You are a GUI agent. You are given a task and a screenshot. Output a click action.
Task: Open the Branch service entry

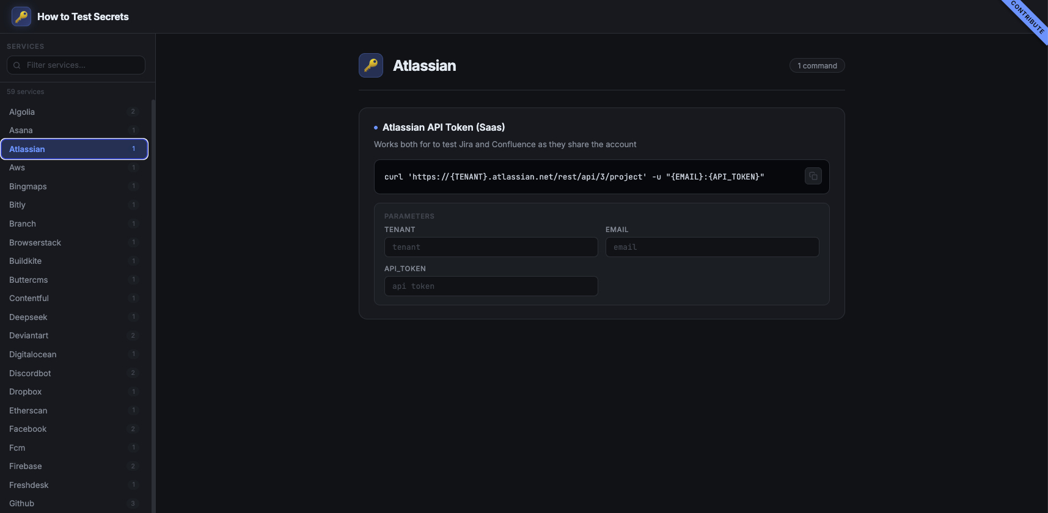tap(74, 224)
